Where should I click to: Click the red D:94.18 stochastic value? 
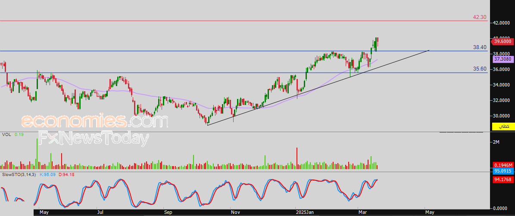pos(66,174)
